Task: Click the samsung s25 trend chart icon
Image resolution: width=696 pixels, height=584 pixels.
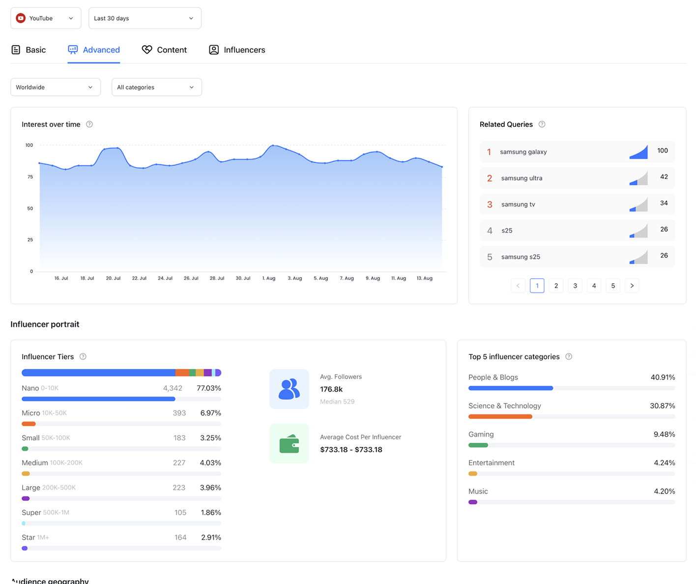Action: pos(638,257)
